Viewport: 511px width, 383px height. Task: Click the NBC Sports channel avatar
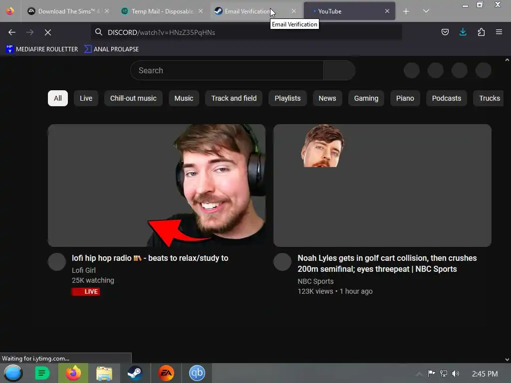282,262
